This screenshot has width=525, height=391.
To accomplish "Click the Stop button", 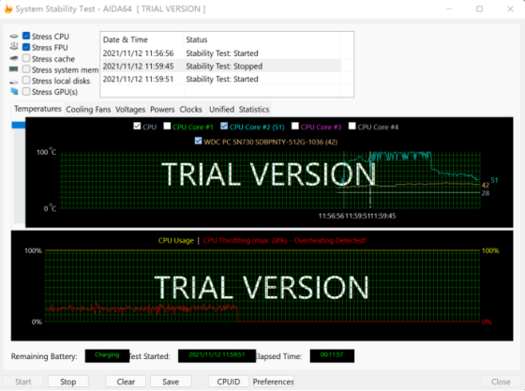I will coord(67,382).
